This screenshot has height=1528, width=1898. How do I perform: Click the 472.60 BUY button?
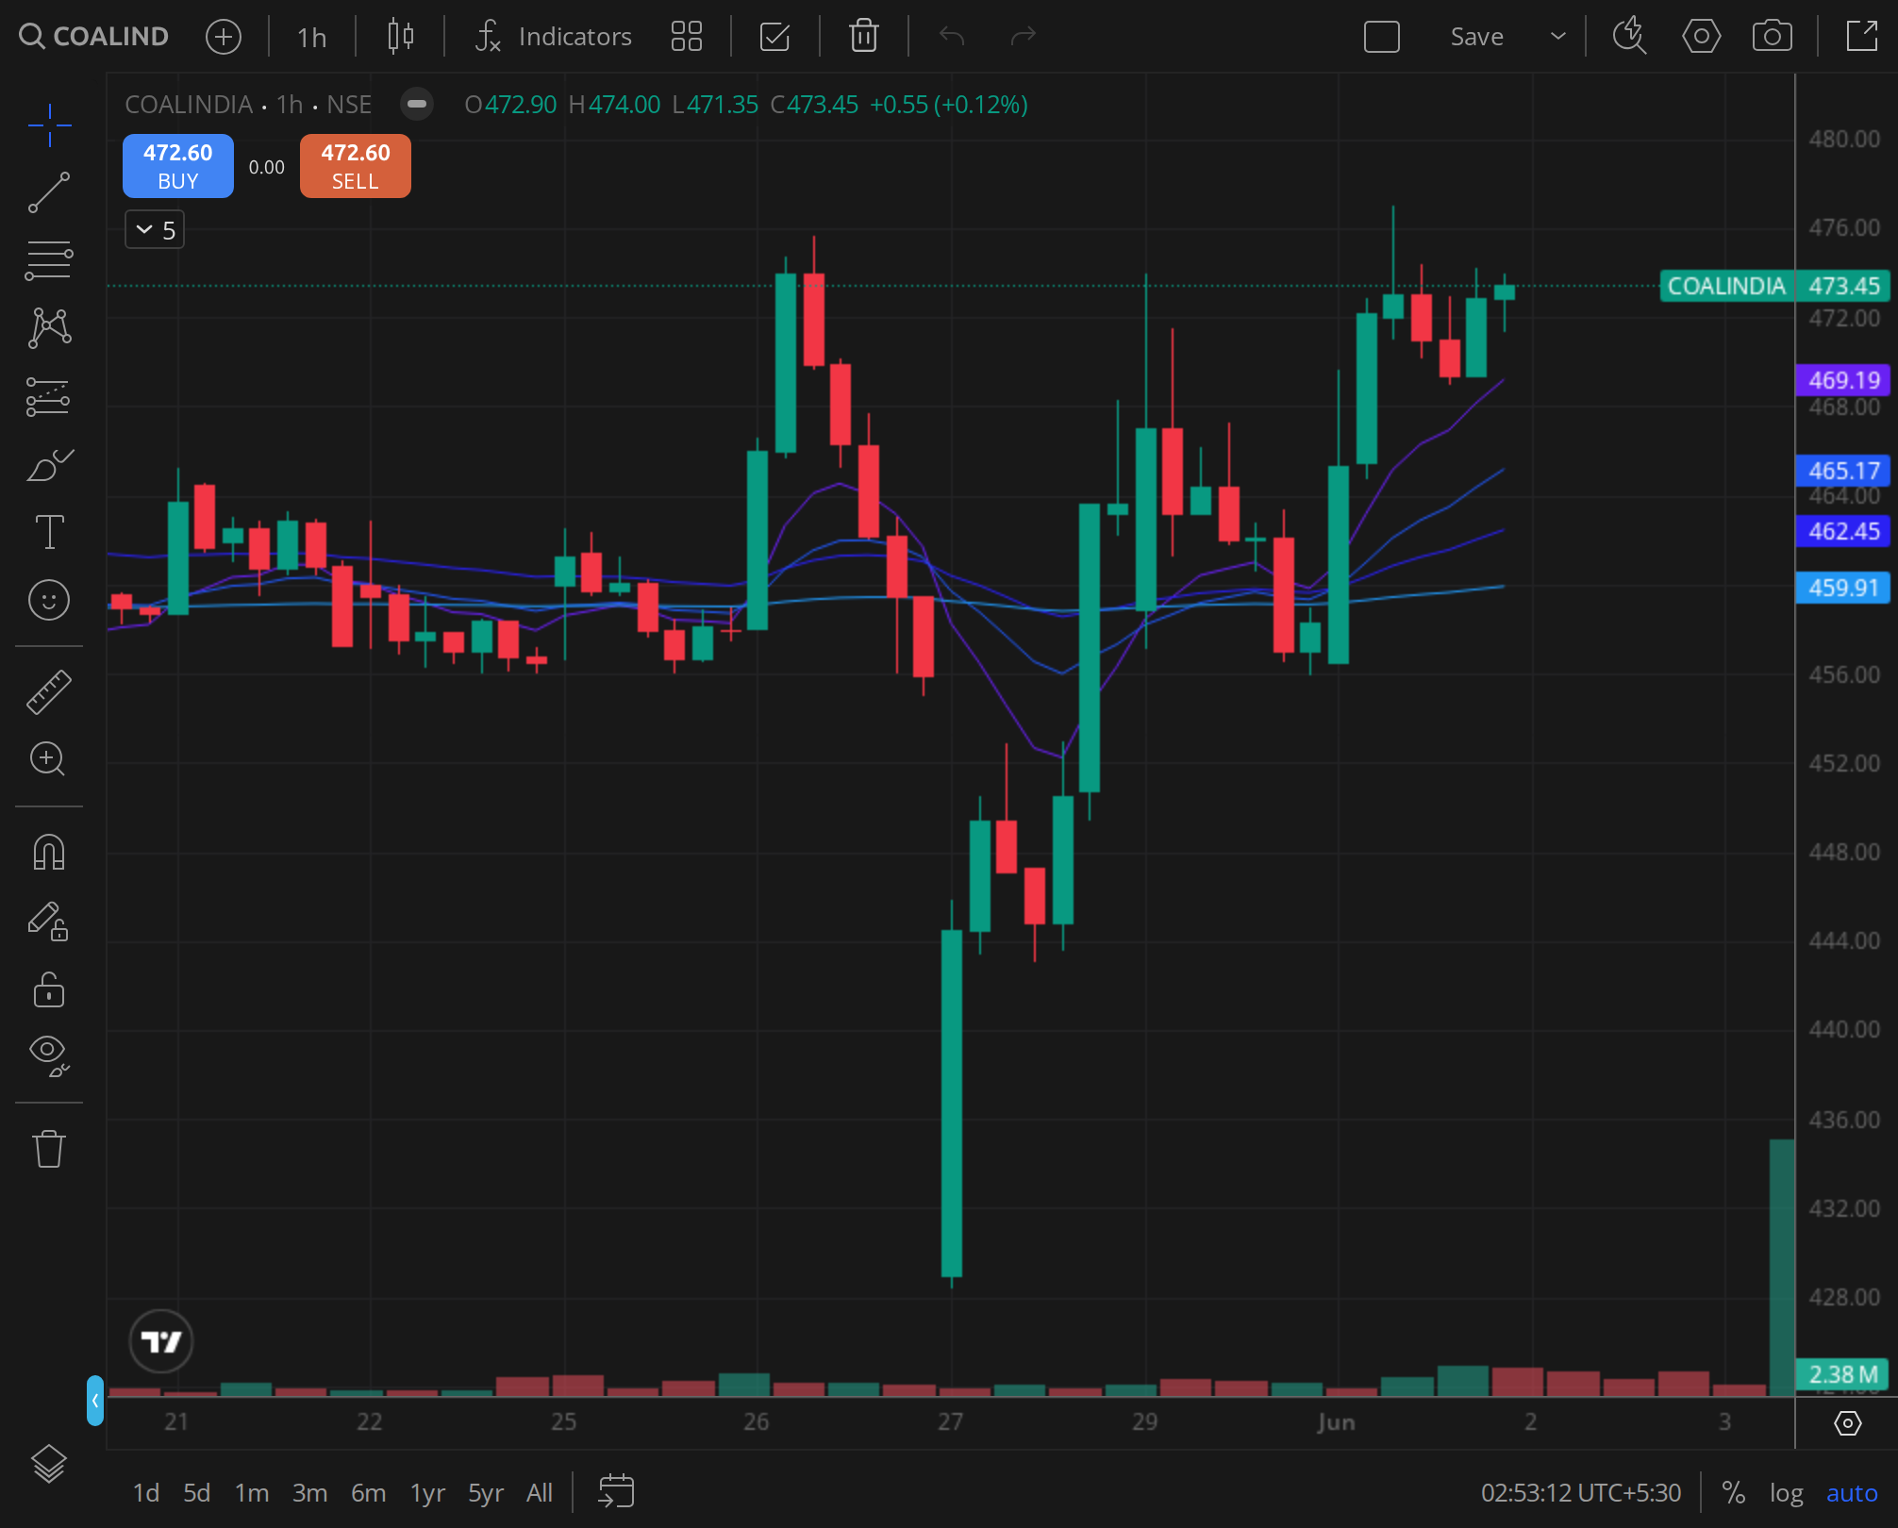(178, 166)
